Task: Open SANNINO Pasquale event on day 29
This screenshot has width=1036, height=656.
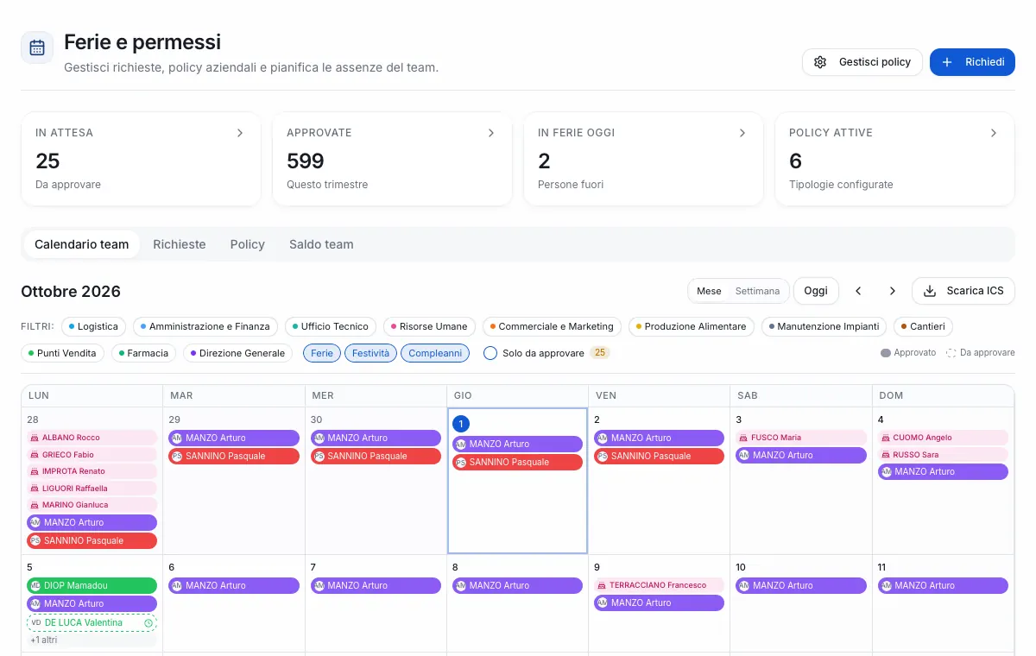Action: click(x=234, y=456)
